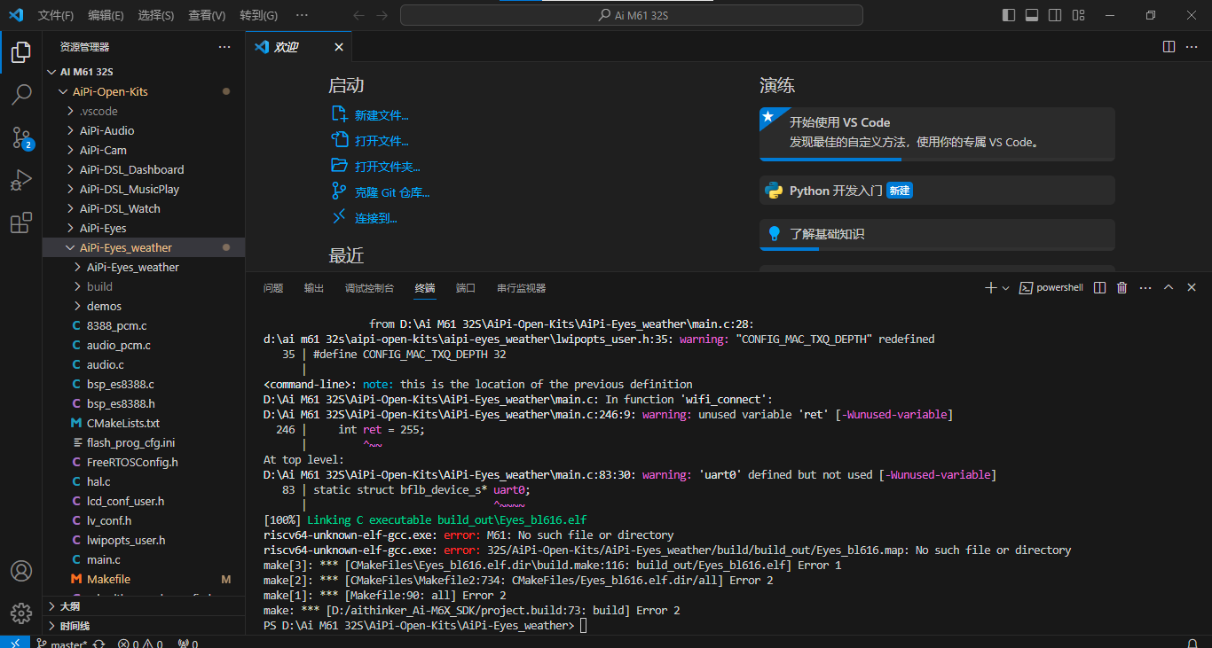Viewport: 1212px width, 648px height.
Task: Maximize panel size with up chevron
Action: coord(1169,288)
